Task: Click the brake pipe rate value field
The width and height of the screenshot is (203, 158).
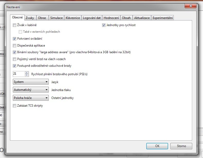Action: pos(18,74)
